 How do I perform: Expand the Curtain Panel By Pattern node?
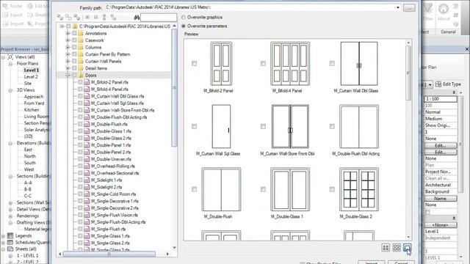pos(68,54)
